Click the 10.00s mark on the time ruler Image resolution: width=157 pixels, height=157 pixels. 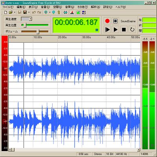coord(38,37)
